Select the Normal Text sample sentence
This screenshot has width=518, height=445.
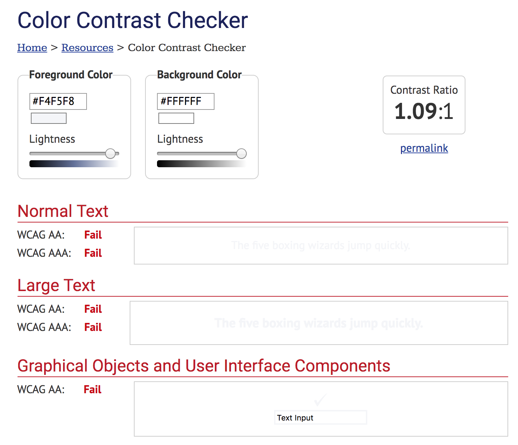point(321,246)
